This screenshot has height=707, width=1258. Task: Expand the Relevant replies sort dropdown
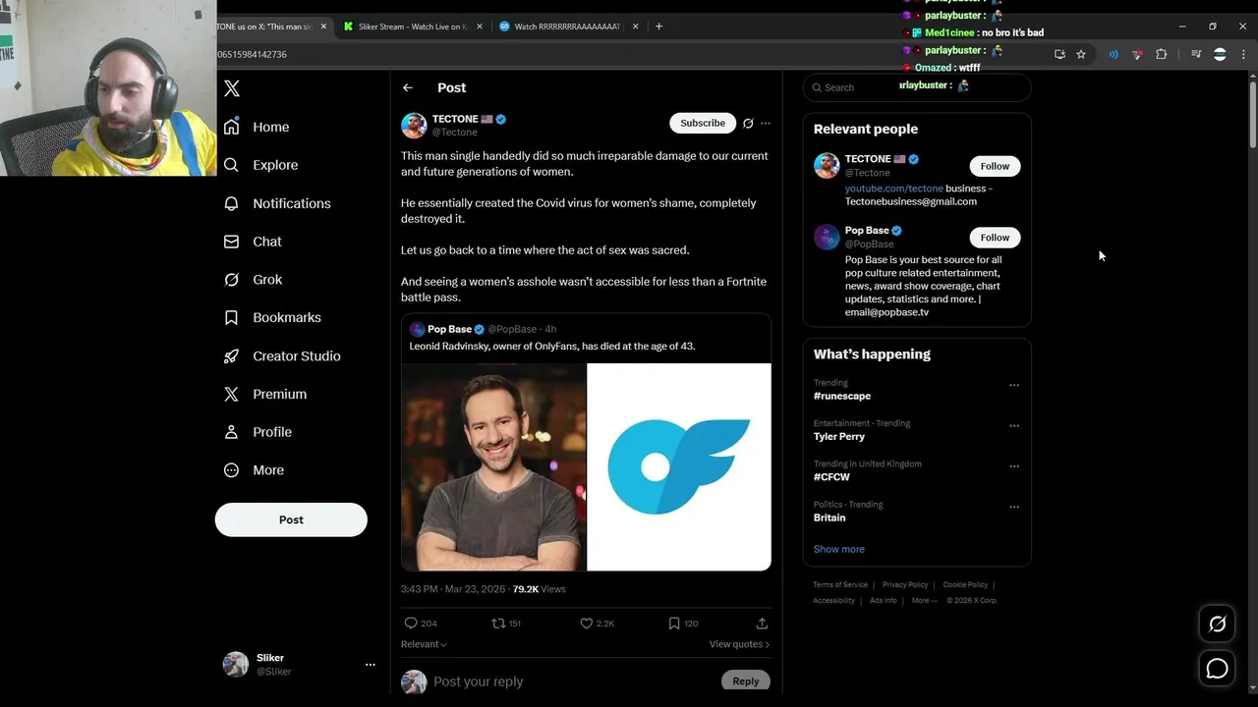(x=424, y=644)
